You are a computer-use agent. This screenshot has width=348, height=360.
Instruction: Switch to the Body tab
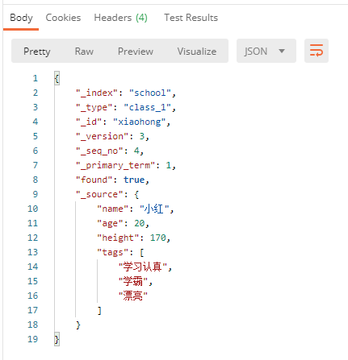[21, 18]
